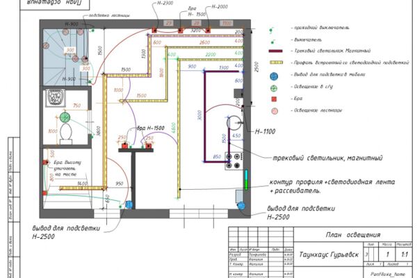Viewport: 417px width, 278px height.
Task: Click the "2600" orange horizontal dimension
Action: (205, 42)
